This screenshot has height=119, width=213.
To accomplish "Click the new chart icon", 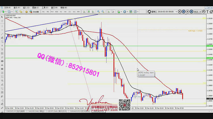I will click(2, 12).
